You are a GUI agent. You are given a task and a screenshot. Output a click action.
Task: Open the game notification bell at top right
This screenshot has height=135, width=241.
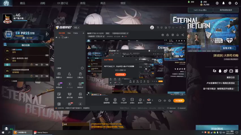tap(224, 3)
